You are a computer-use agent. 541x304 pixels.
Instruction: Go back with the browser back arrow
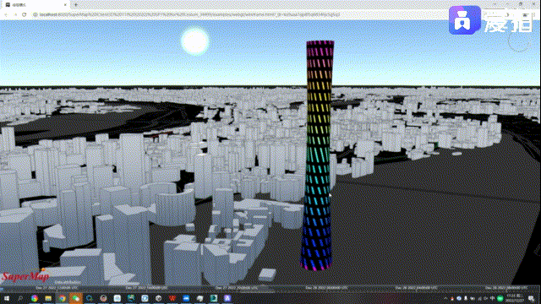[x=6, y=15]
